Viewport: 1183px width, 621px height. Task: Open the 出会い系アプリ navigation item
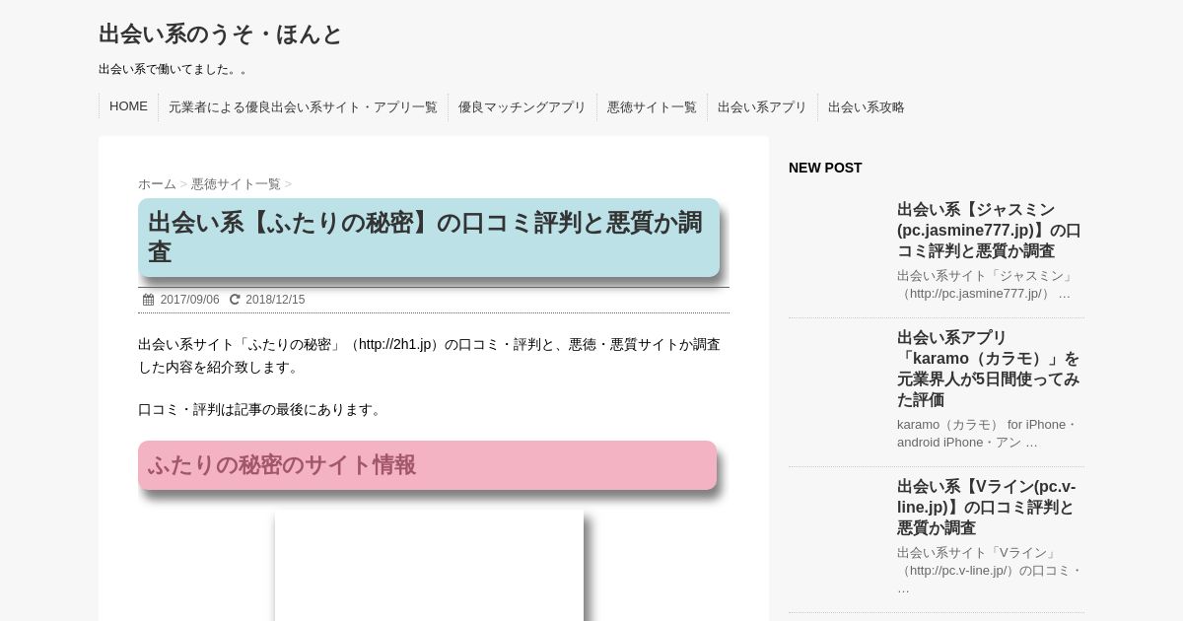(762, 107)
